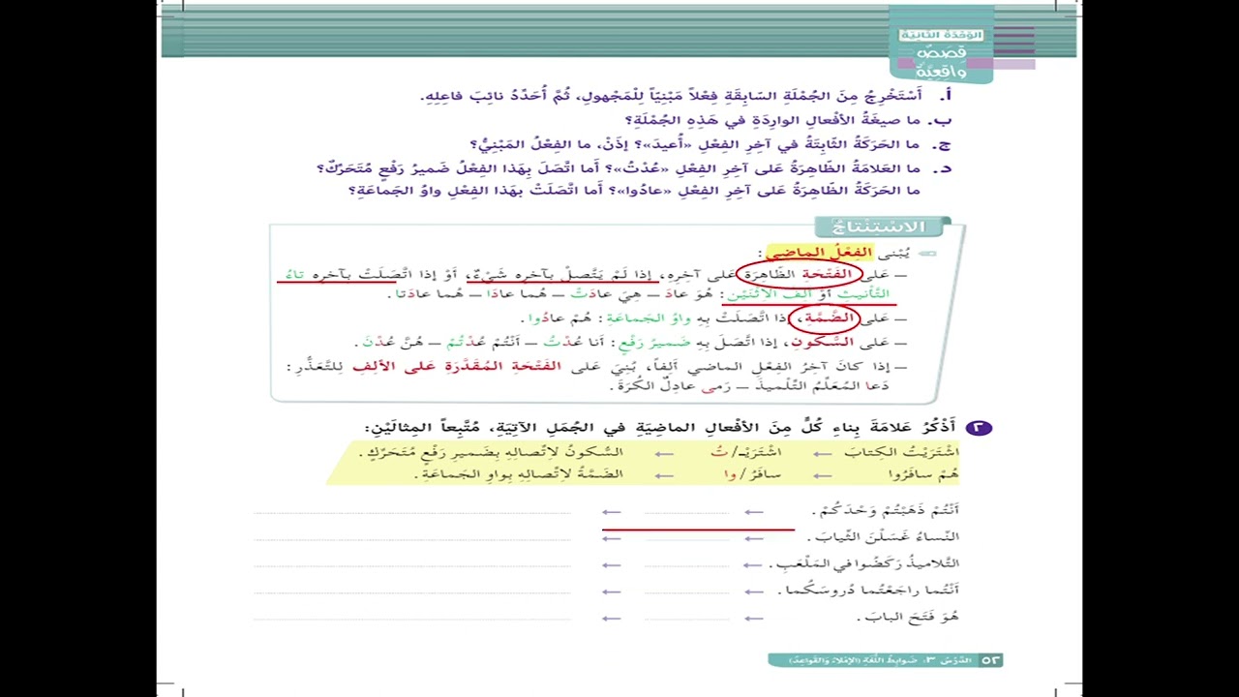Viewport: 1239px width, 697px height.
Task: Click the word "السكون" in the conclusion box
Action: (x=823, y=342)
